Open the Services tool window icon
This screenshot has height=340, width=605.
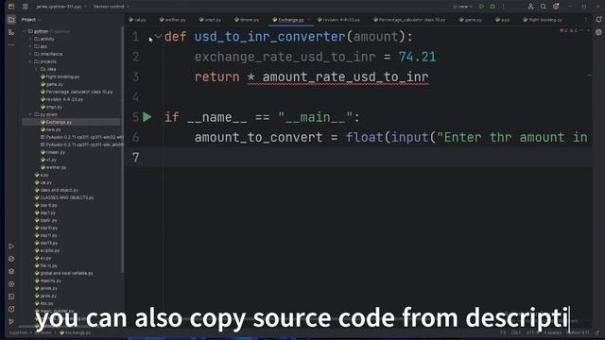11,284
